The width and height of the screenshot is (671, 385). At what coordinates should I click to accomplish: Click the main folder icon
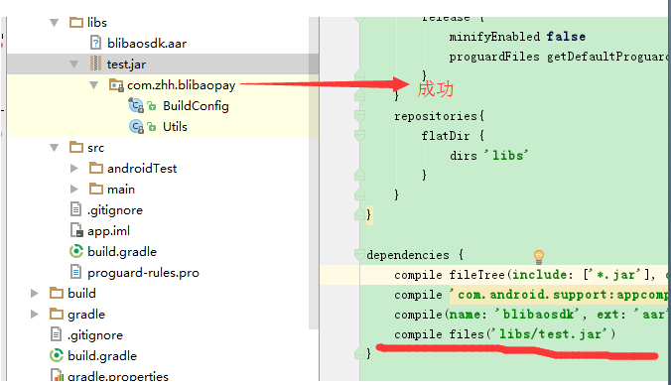(96, 189)
